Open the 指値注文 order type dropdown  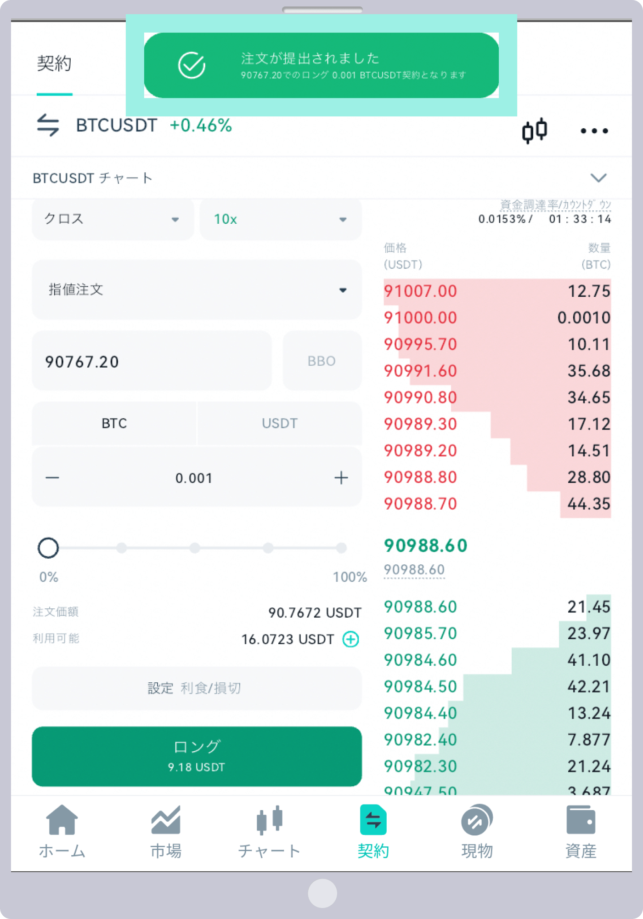197,289
